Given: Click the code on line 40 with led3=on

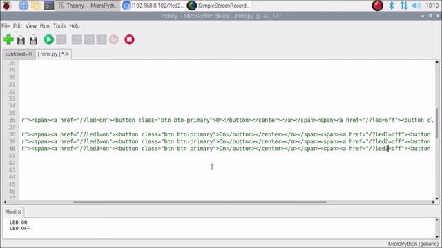Looking at the screenshot, I should (226, 149).
